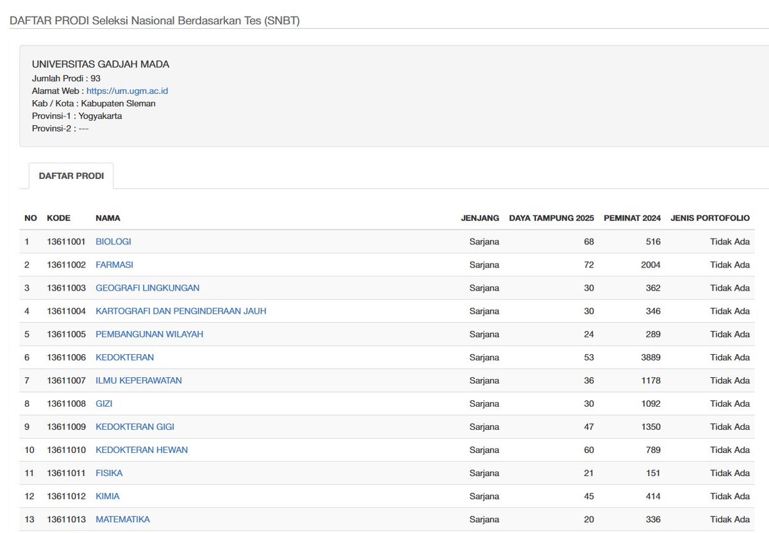Screen dimensions: 769x533
Task: Open KARTOGRAFI DAN PENGINDERAAN JAUH link
Action: (x=181, y=311)
